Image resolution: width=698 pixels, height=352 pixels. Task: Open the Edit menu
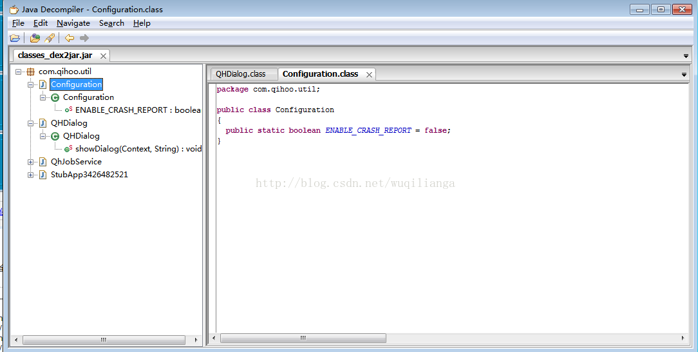click(x=41, y=23)
